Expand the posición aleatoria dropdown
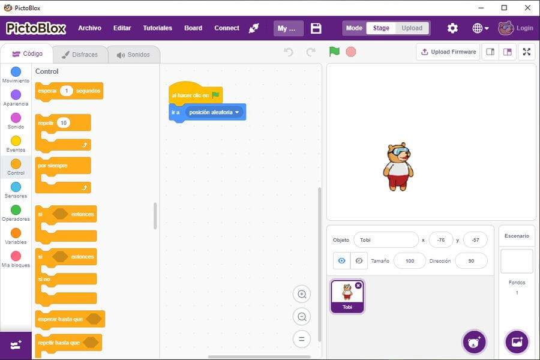 [x=237, y=112]
